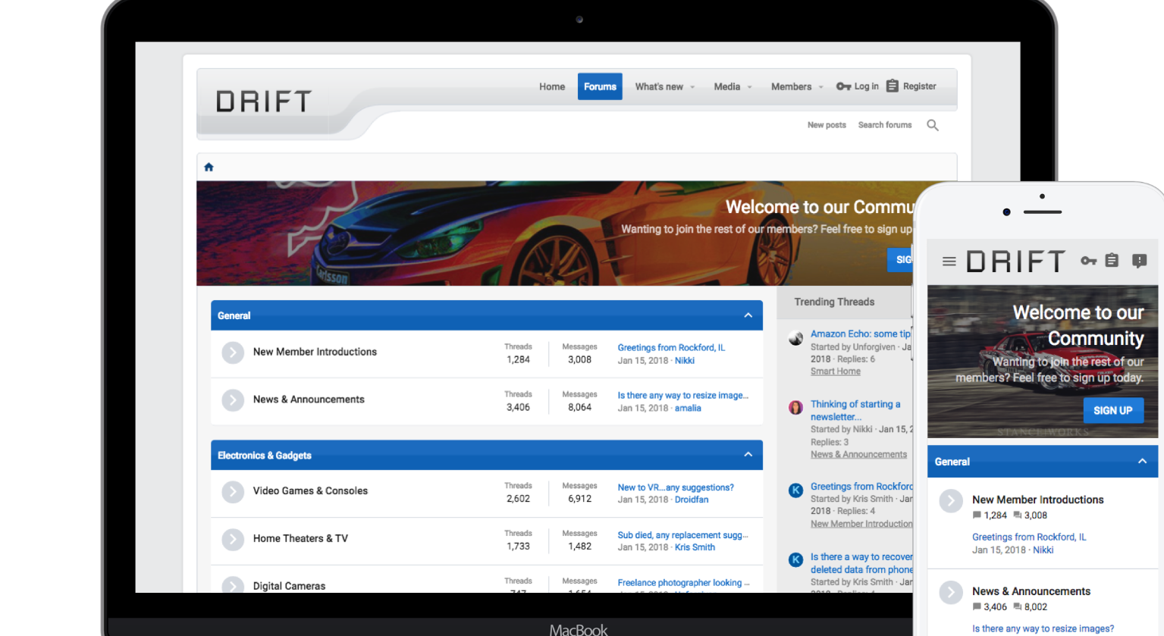The height and width of the screenshot is (636, 1164).
Task: Tap the phone Greetings from Rockford, IL link
Action: (x=1029, y=537)
